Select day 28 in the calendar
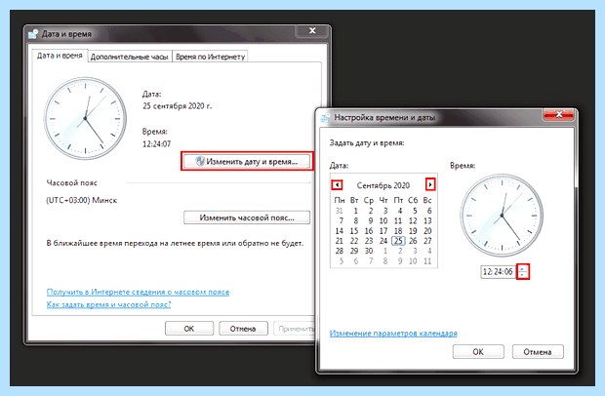The image size is (605, 396). click(340, 251)
